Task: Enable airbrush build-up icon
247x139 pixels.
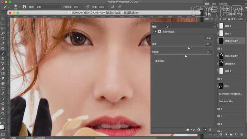Action: click(112, 7)
